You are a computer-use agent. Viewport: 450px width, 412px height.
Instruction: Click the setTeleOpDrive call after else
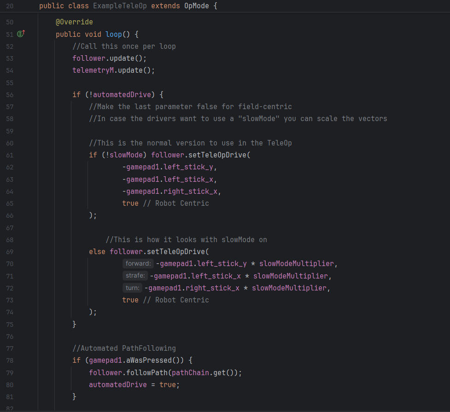(x=176, y=252)
